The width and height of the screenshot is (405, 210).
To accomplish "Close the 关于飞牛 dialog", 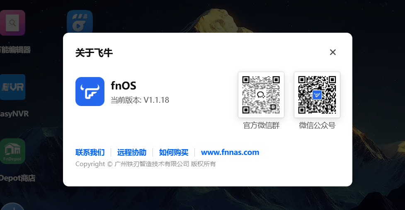I will coord(333,52).
